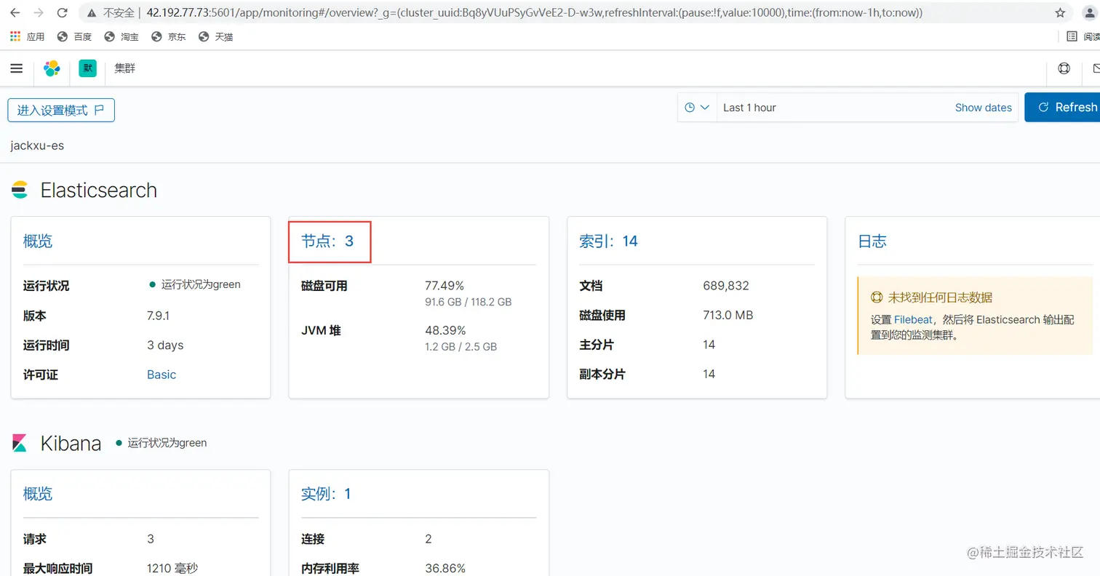Click JVM heap value 48.39%
Image resolution: width=1100 pixels, height=576 pixels.
click(445, 330)
